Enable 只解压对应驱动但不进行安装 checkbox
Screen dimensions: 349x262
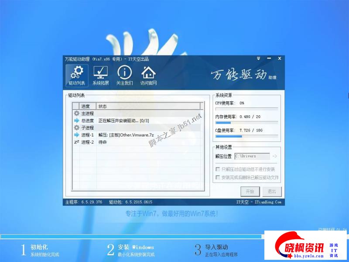pyautogui.click(x=218, y=169)
